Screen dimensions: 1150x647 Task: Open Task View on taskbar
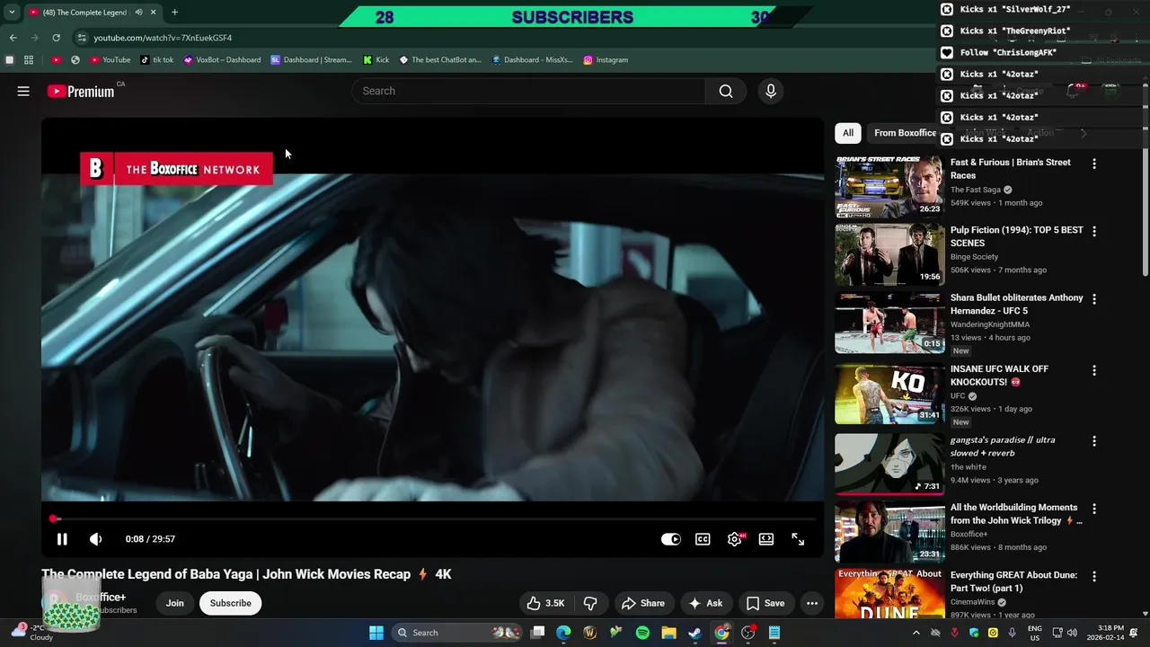[x=537, y=633]
